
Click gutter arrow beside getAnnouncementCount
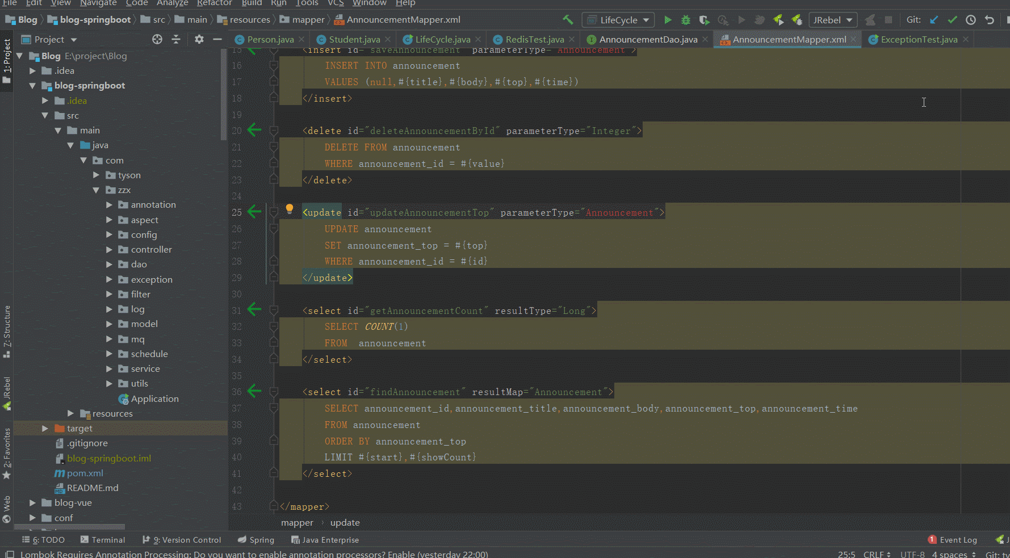click(254, 310)
